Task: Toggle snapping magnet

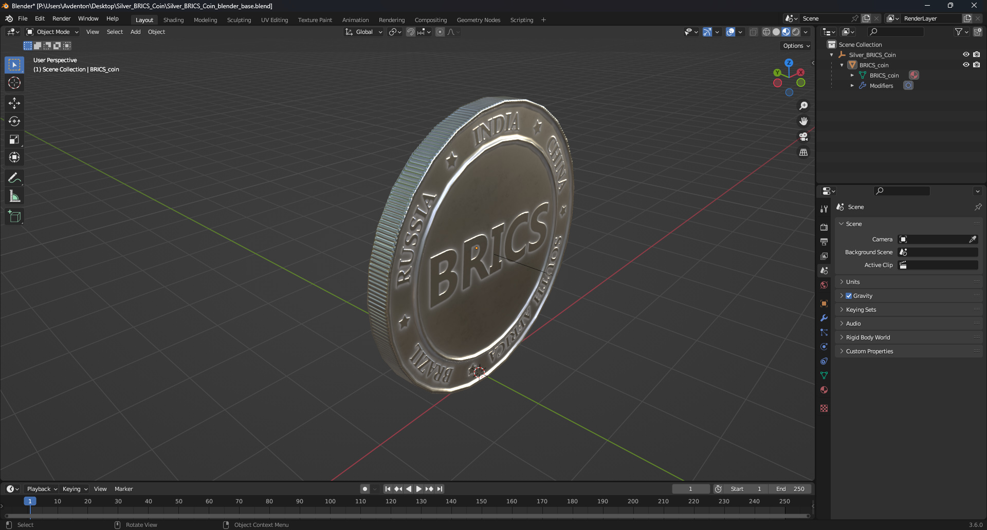Action: (411, 32)
